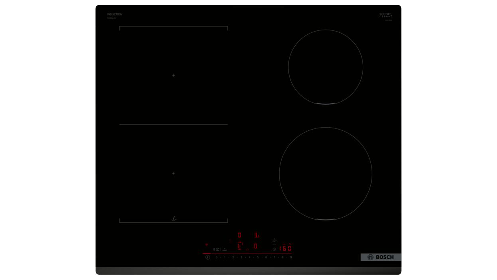The image size is (497, 280).
Task: Tap the center cross of the upper-left zone
Action: point(173,75)
